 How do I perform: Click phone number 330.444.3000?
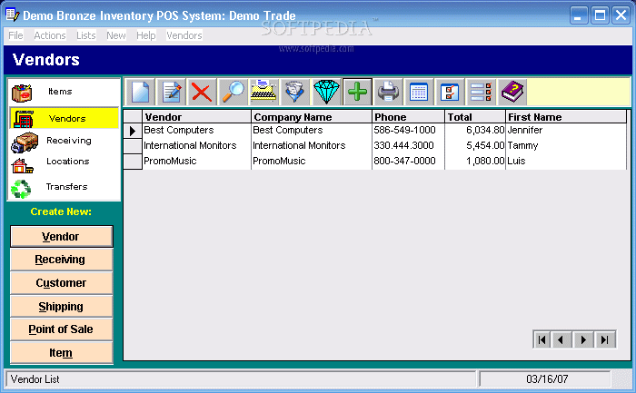click(x=403, y=145)
